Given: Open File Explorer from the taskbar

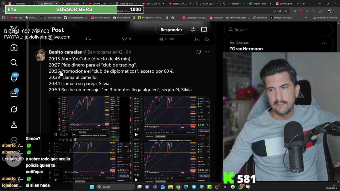Looking at the screenshot, I should (171, 187).
